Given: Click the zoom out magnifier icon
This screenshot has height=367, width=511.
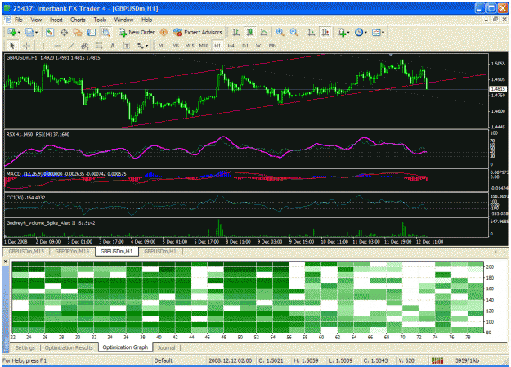Looking at the screenshot, I should coord(294,32).
